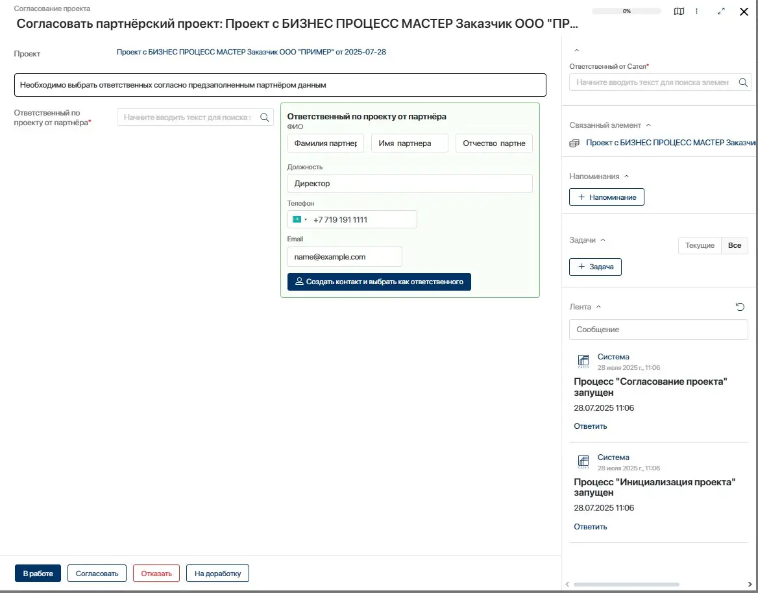Click the map icon in the header

point(679,12)
